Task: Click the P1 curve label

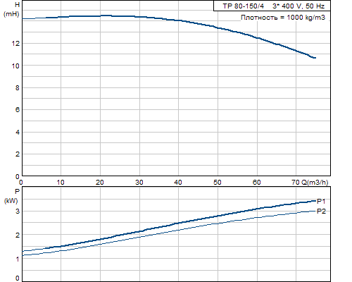Action: [x=321, y=202]
